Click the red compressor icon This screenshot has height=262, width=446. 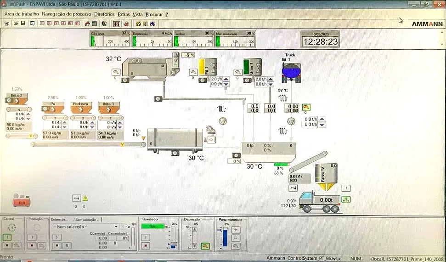pos(21,199)
